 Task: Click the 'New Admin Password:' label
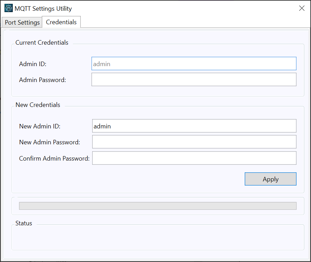coord(50,142)
